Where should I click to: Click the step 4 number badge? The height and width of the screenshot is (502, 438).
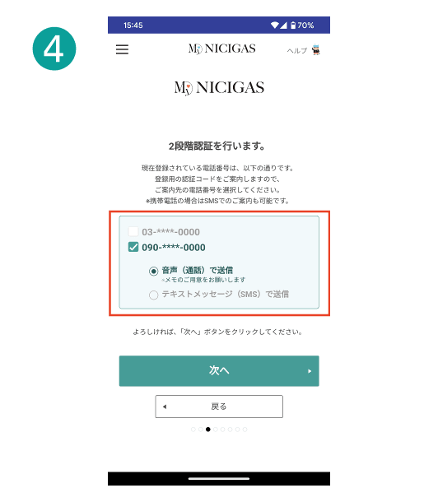click(x=54, y=49)
